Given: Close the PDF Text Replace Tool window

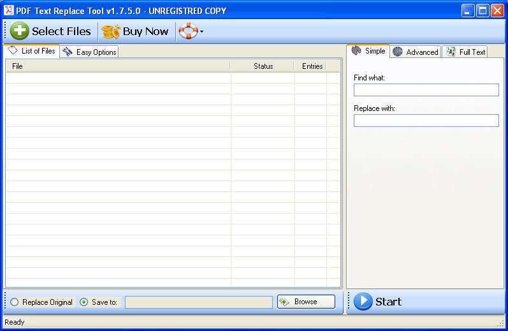Looking at the screenshot, I should coord(497,11).
